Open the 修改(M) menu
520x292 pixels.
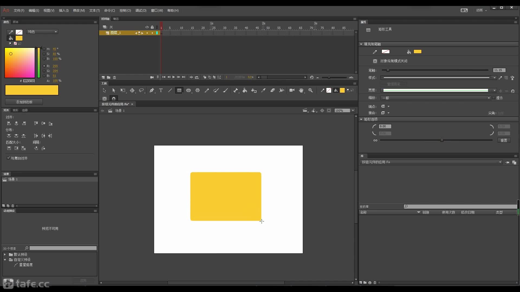pos(79,11)
